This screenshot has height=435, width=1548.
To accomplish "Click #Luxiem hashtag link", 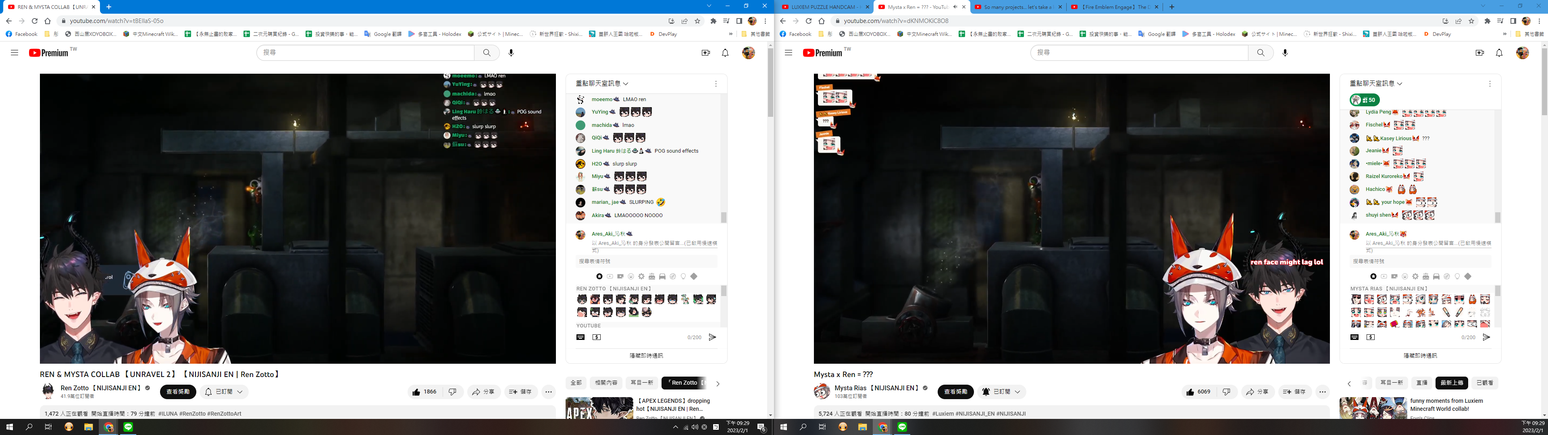I will pyautogui.click(x=942, y=414).
